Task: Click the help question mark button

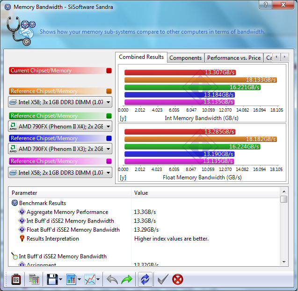Action: 266,5
